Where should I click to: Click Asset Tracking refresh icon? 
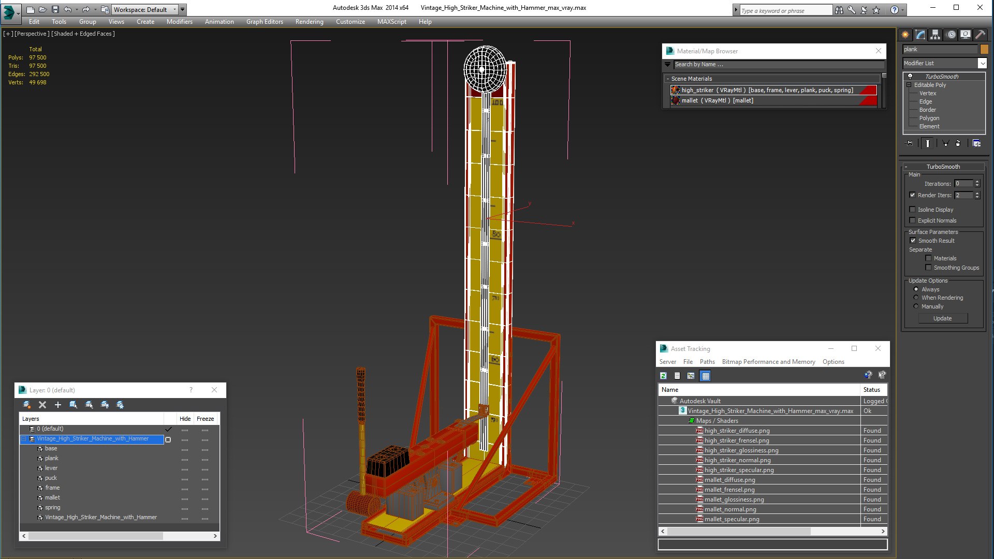(663, 376)
